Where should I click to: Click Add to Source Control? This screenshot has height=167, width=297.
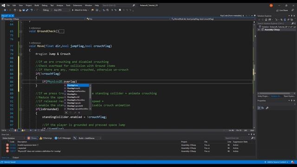277,162
